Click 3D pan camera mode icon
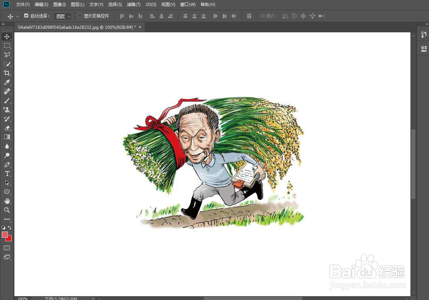 [x=303, y=16]
